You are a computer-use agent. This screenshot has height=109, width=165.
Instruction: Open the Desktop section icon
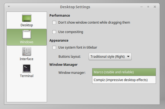27,18
